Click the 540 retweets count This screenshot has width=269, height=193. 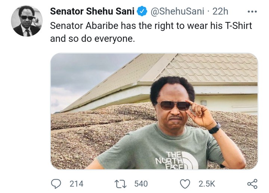[141, 184]
